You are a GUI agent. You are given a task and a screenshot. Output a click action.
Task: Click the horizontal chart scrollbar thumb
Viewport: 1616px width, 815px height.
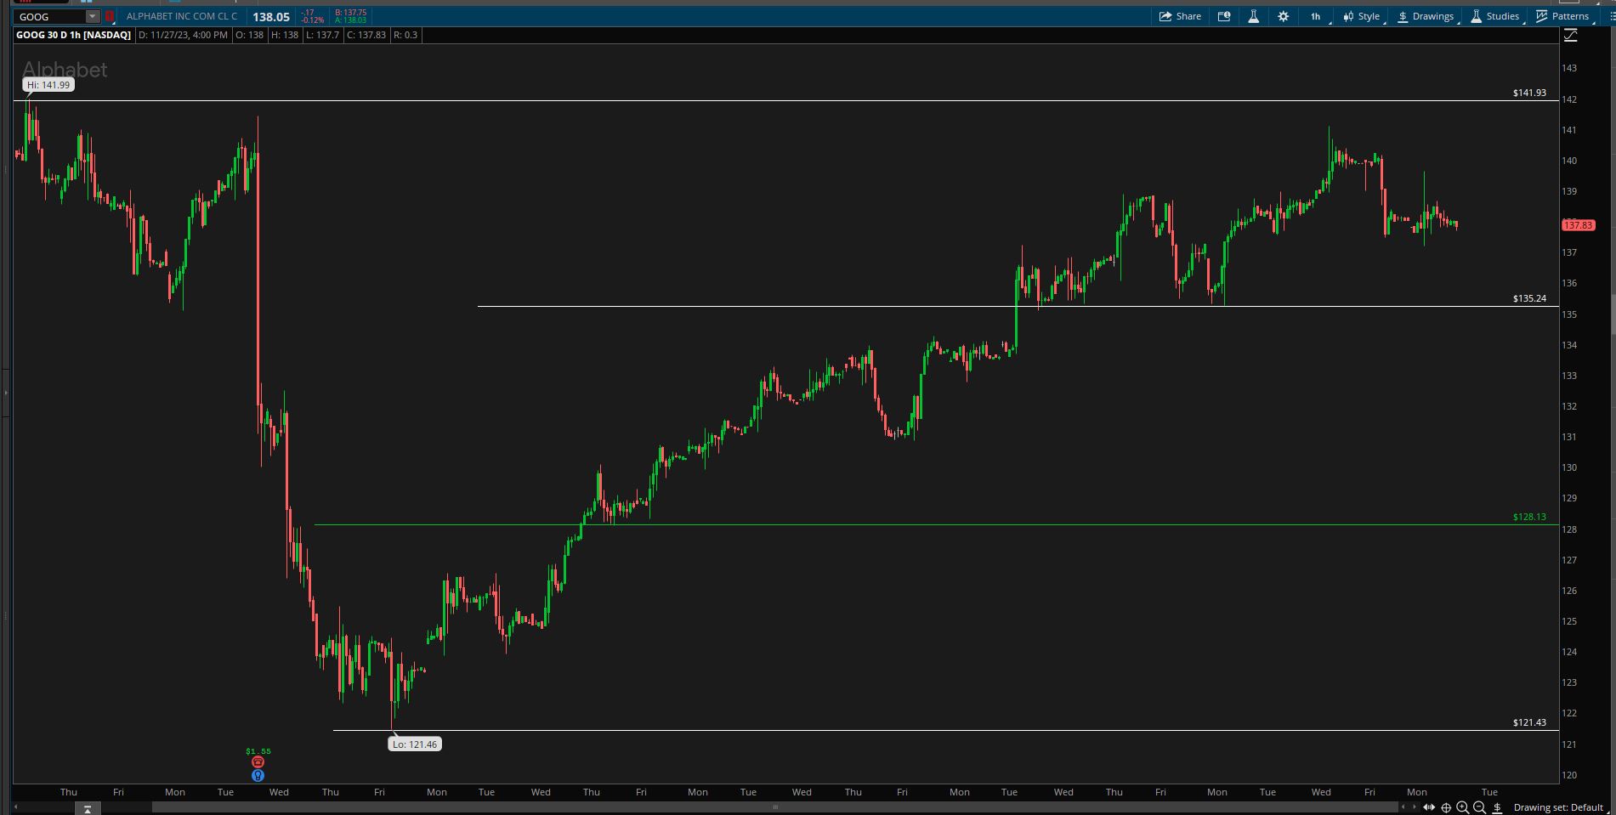coord(774,807)
